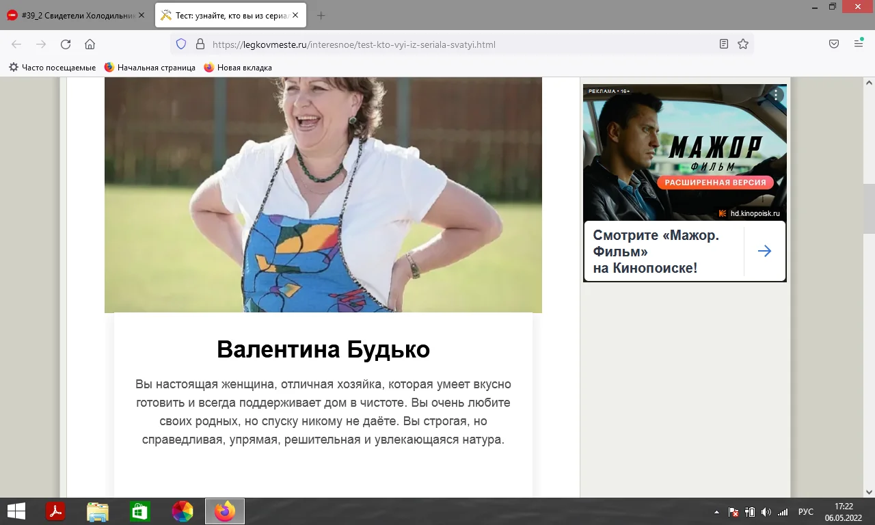This screenshot has width=875, height=525.
Task: Open File Explorer from the taskbar
Action: (98, 511)
